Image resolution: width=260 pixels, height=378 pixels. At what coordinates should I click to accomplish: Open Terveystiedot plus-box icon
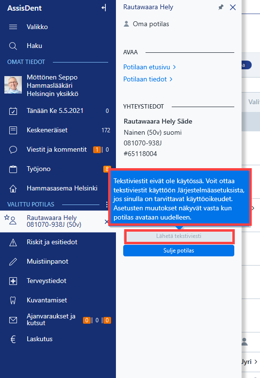13,281
